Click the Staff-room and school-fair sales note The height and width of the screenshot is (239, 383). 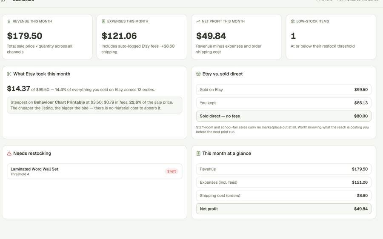[x=283, y=130]
